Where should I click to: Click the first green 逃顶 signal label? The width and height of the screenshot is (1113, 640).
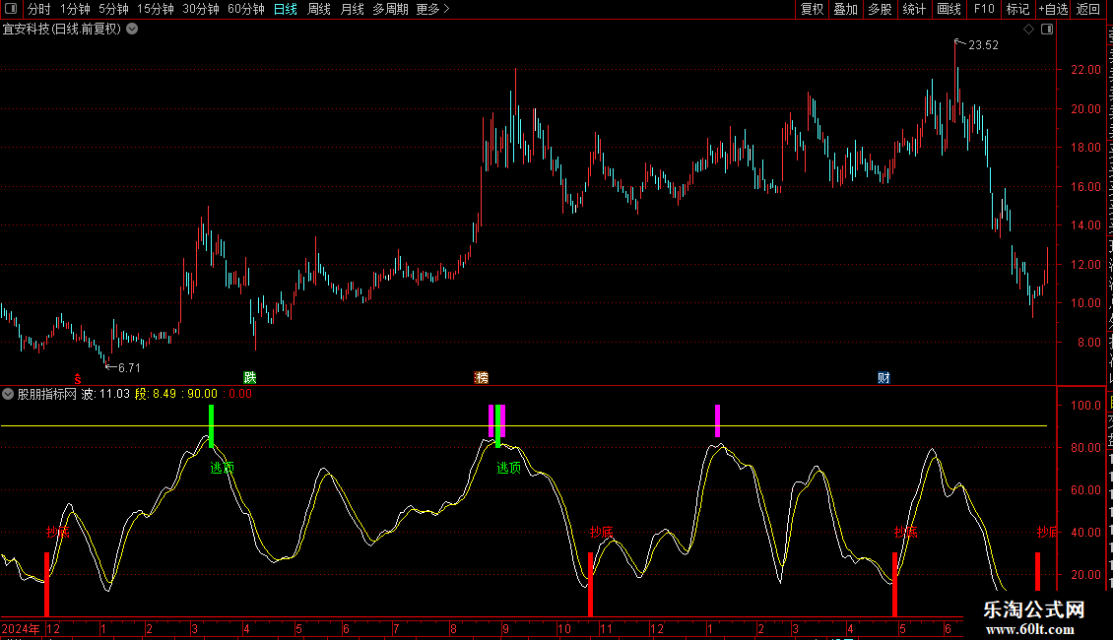[x=223, y=468]
